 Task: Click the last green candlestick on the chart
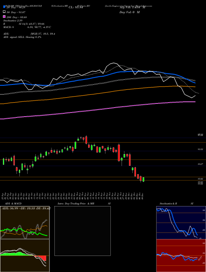(x=143, y=179)
